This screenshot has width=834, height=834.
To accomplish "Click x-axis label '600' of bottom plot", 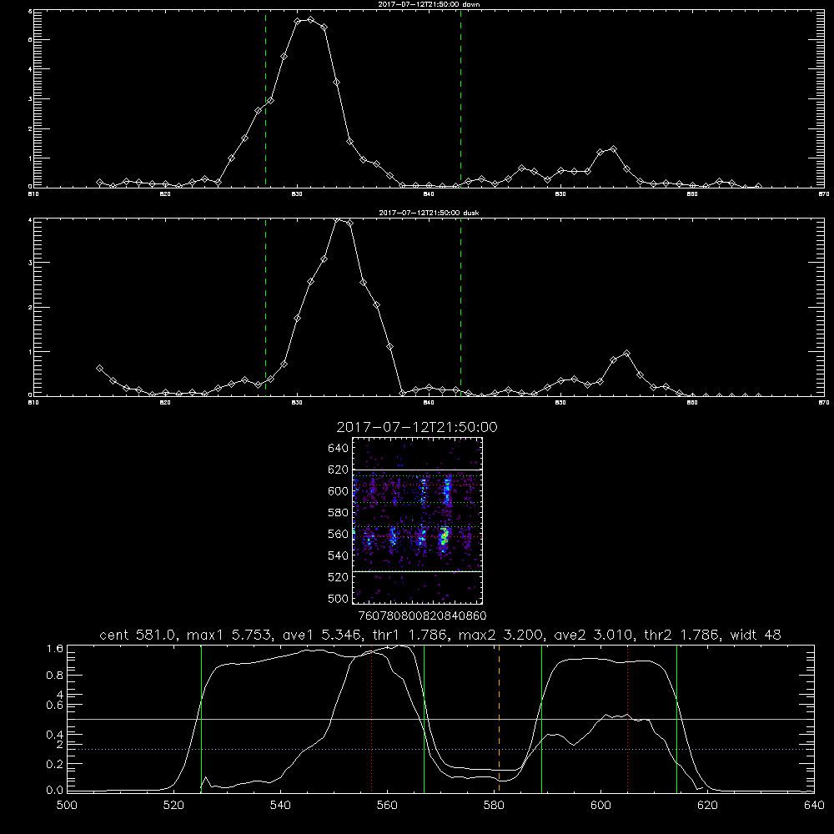I will click(601, 805).
